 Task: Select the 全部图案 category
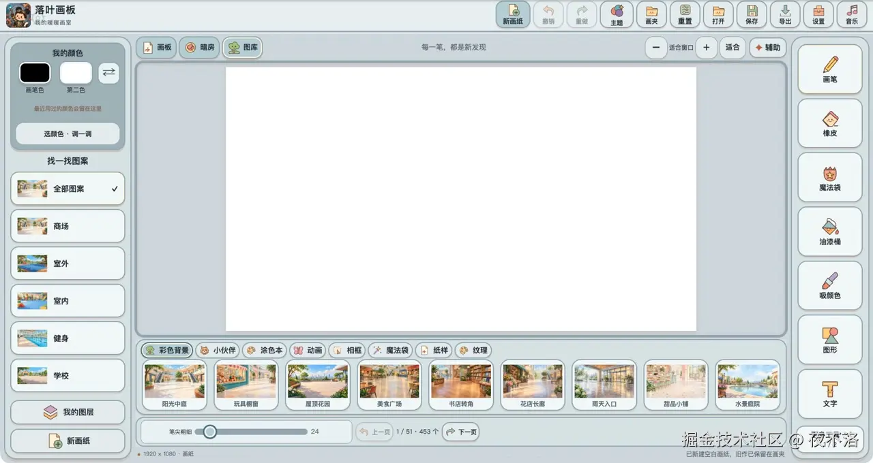click(x=68, y=189)
